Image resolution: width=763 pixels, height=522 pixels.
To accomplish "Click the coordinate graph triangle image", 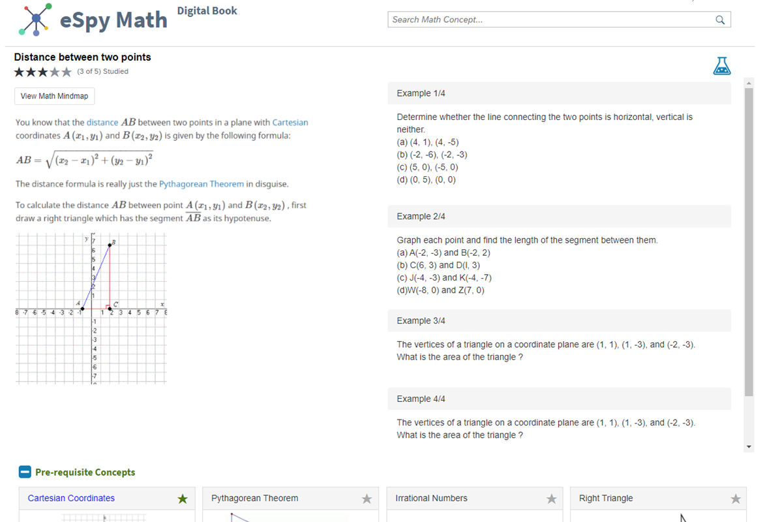I will [x=91, y=308].
